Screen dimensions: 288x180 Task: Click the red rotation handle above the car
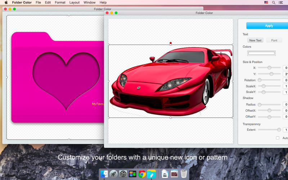[x=171, y=43]
